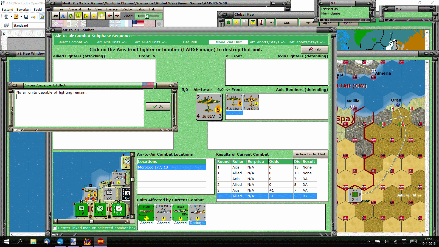The height and width of the screenshot is (247, 439).
Task: Click the ship silhouette button in Global Map
Action: pyautogui.click(x=287, y=22)
